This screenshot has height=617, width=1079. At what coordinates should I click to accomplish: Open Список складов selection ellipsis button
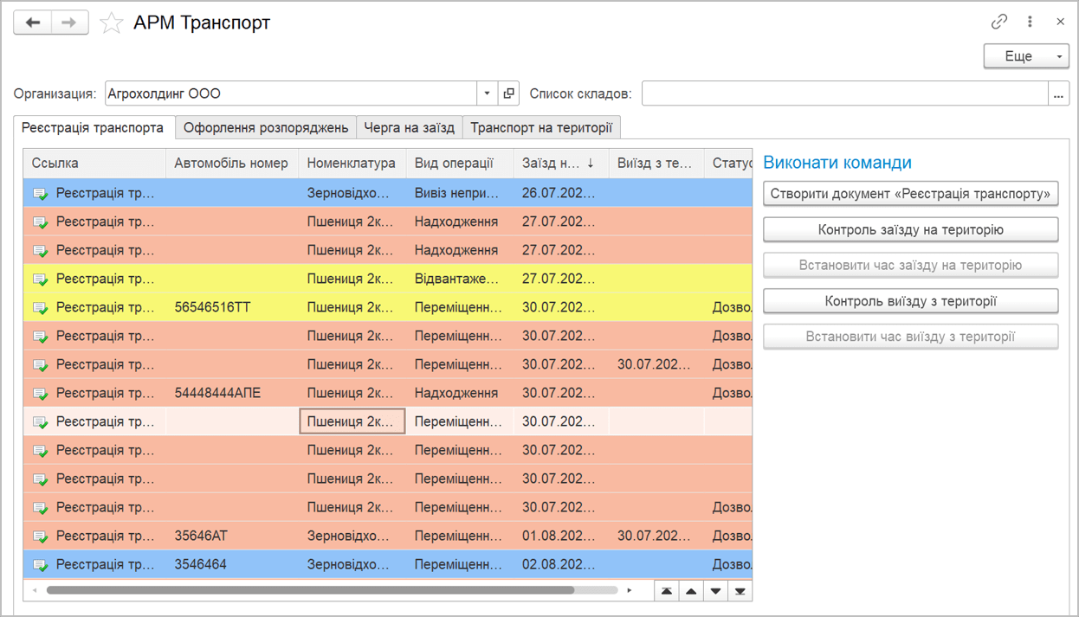(1058, 93)
